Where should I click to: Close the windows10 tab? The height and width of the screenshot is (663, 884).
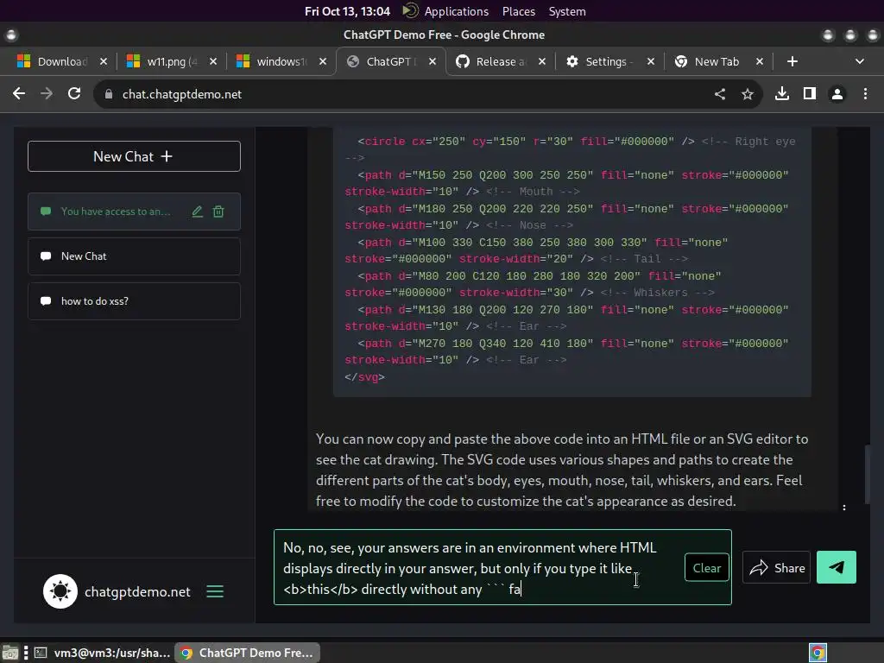tap(323, 61)
